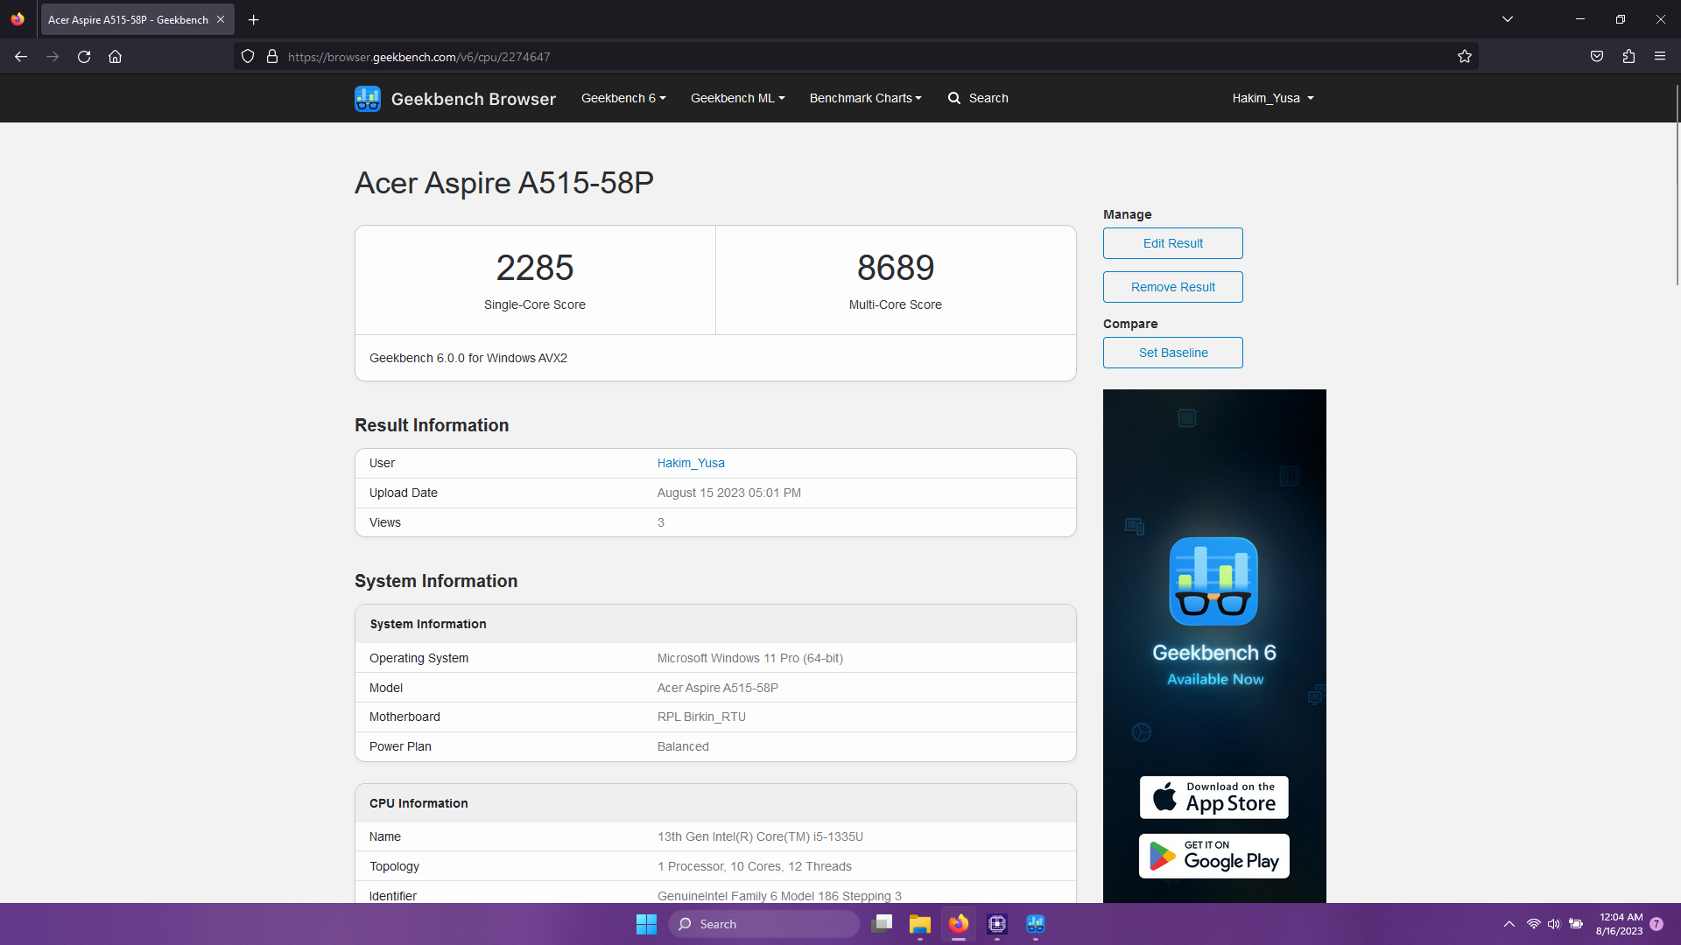Show hidden system tray icons

[x=1509, y=924]
